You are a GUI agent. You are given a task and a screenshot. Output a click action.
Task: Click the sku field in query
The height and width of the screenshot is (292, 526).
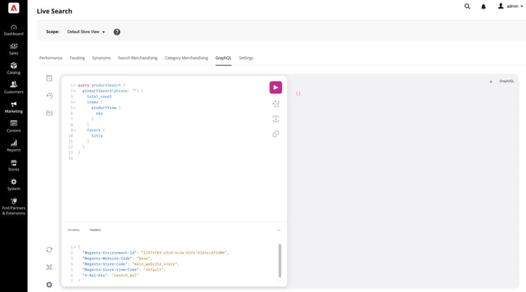pyautogui.click(x=100, y=113)
